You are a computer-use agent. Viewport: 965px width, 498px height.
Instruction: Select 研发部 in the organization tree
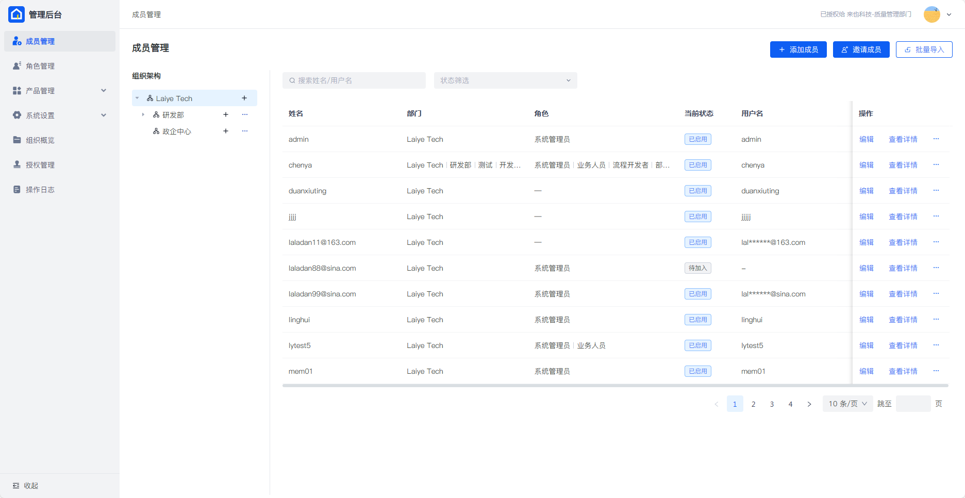pos(173,115)
